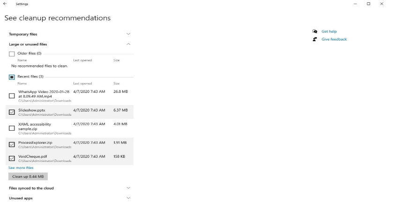Uncheck ProcessExplorer.zip
Image resolution: width=394 pixels, height=203 pixels.
click(12, 145)
